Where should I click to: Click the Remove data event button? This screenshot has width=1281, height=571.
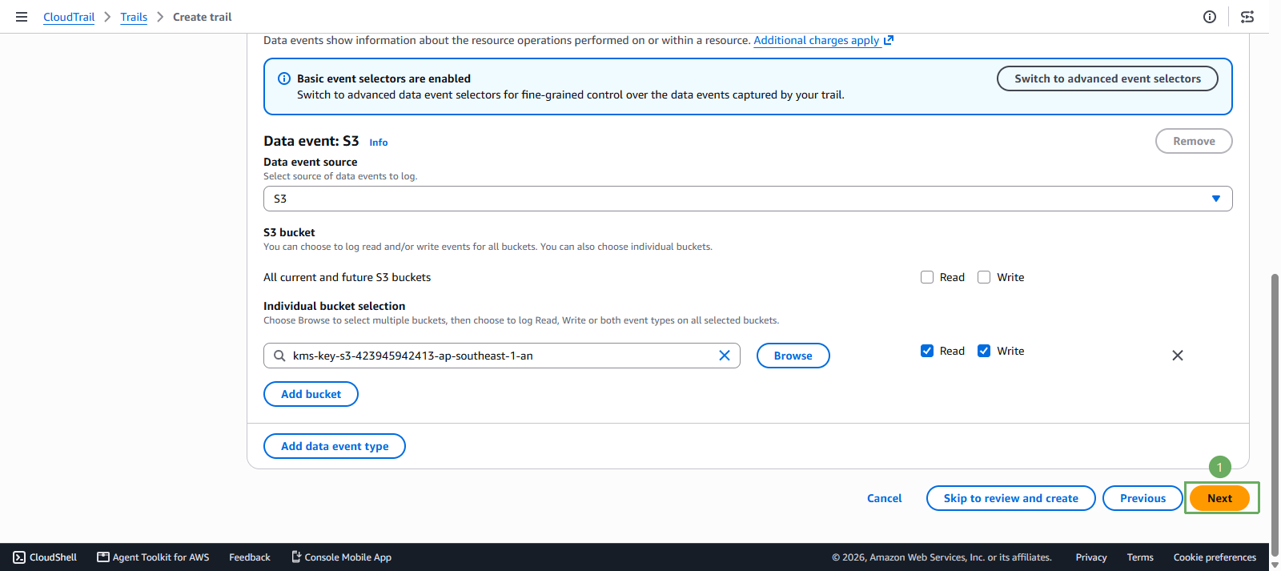1194,141
